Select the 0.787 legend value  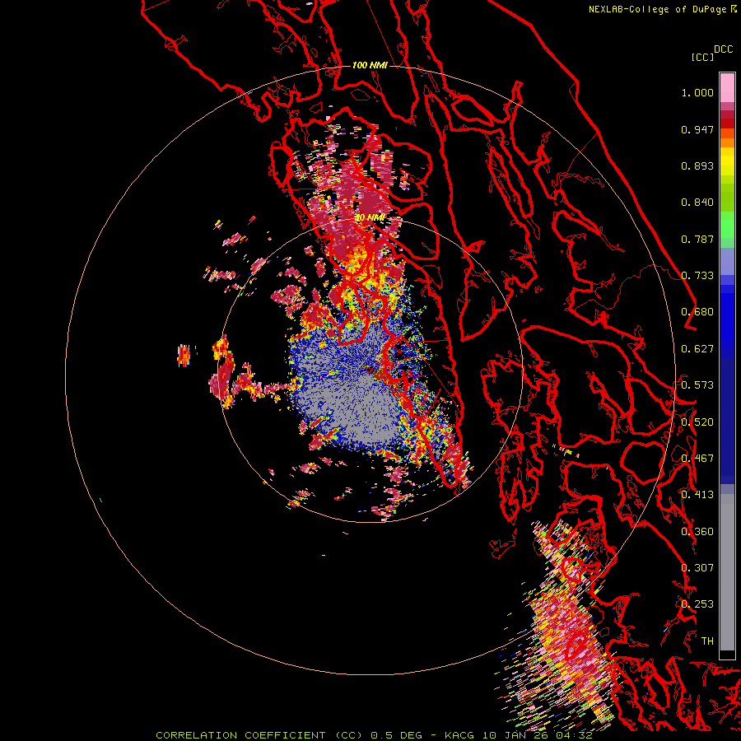point(697,239)
